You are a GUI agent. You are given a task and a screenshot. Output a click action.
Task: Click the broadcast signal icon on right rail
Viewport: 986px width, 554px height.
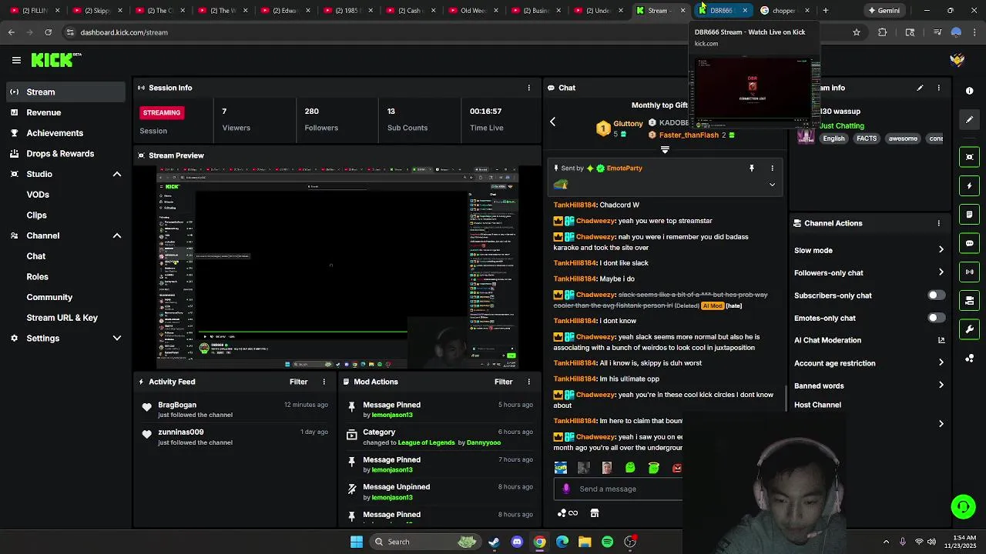click(x=969, y=272)
